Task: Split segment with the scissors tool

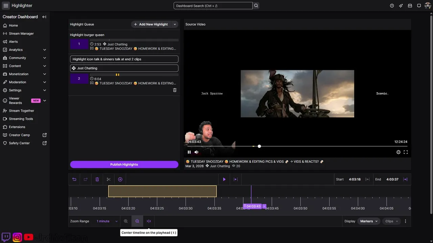Action: 109,179
